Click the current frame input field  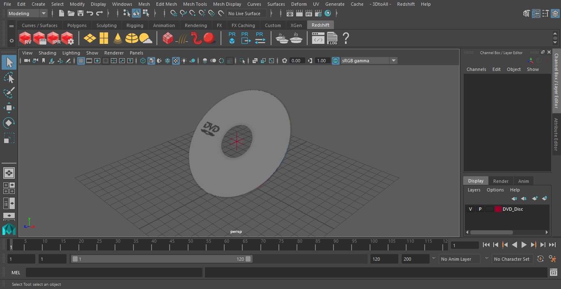point(465,246)
